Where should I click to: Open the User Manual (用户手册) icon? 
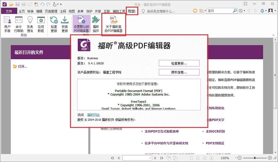tap(7, 24)
